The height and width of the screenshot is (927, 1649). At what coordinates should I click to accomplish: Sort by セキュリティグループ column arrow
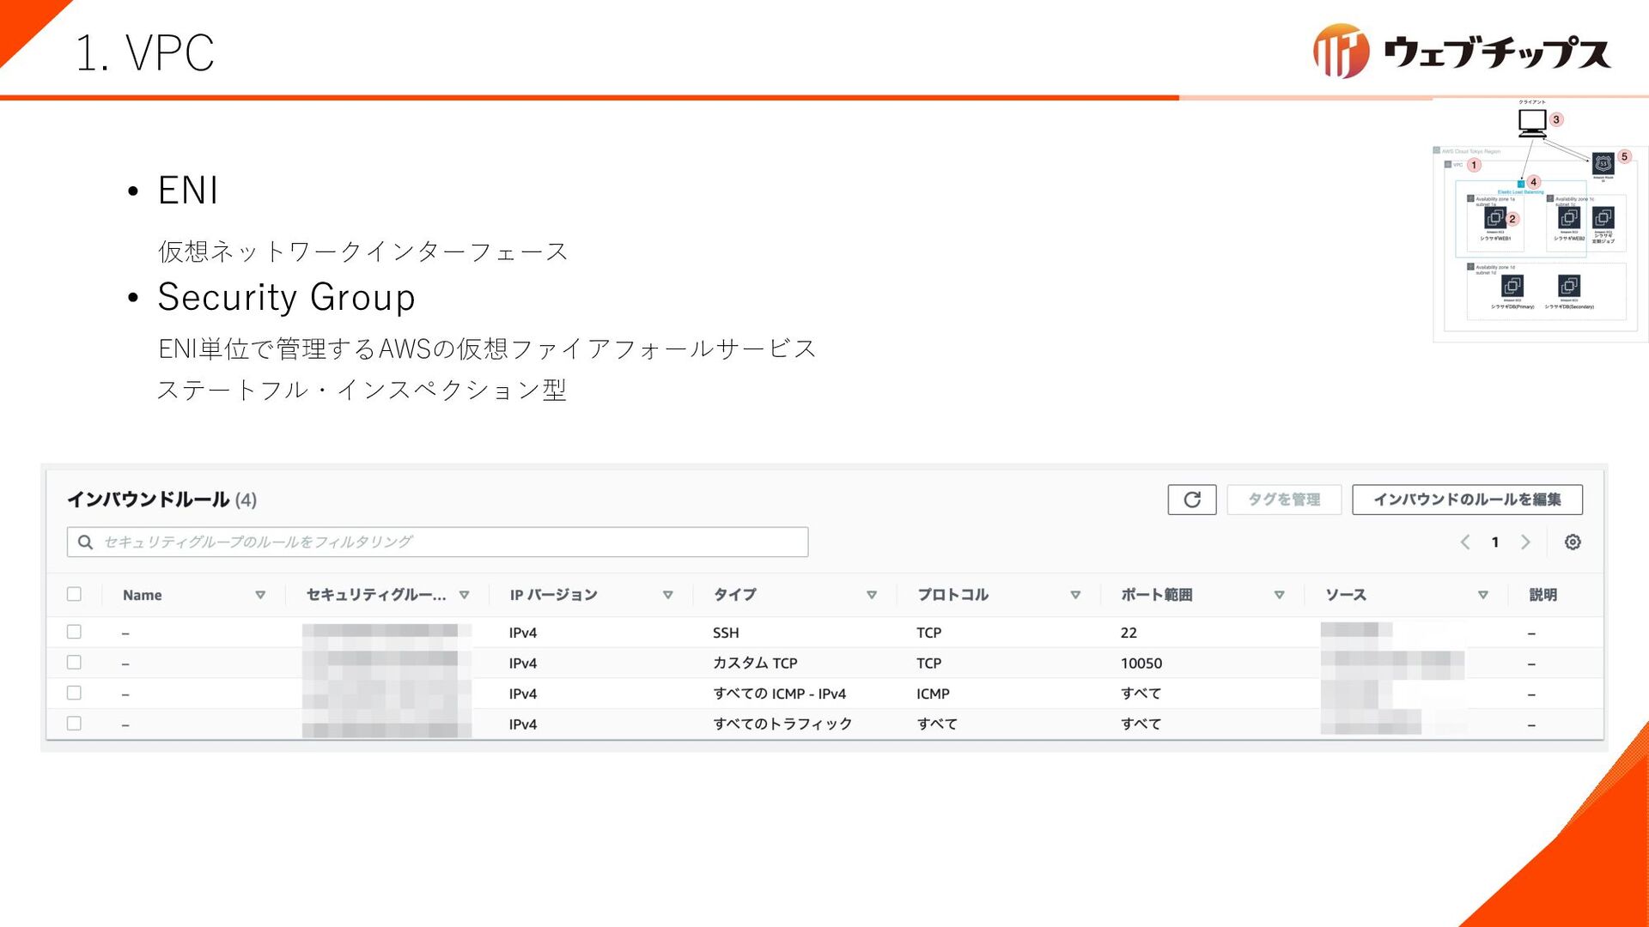(x=464, y=595)
